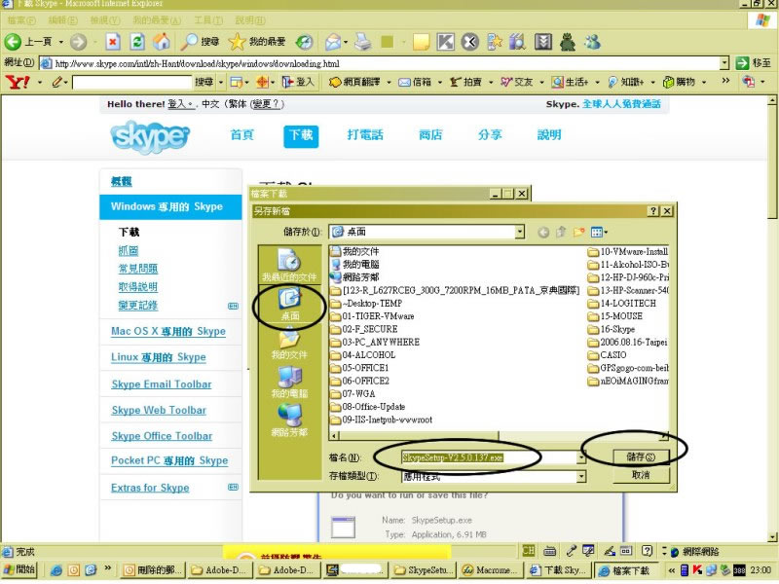Select Desktop in Save dialog places bar
This screenshot has height=584, width=779.
(x=289, y=304)
